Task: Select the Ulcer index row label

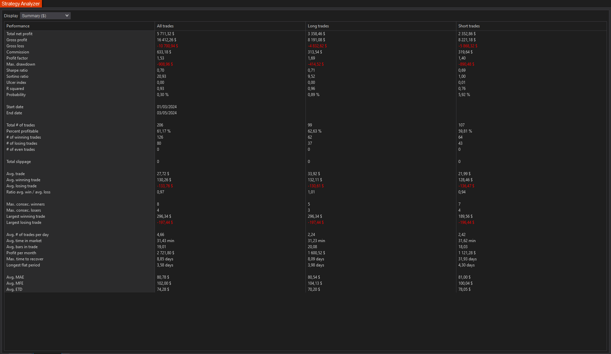Action: pos(16,82)
